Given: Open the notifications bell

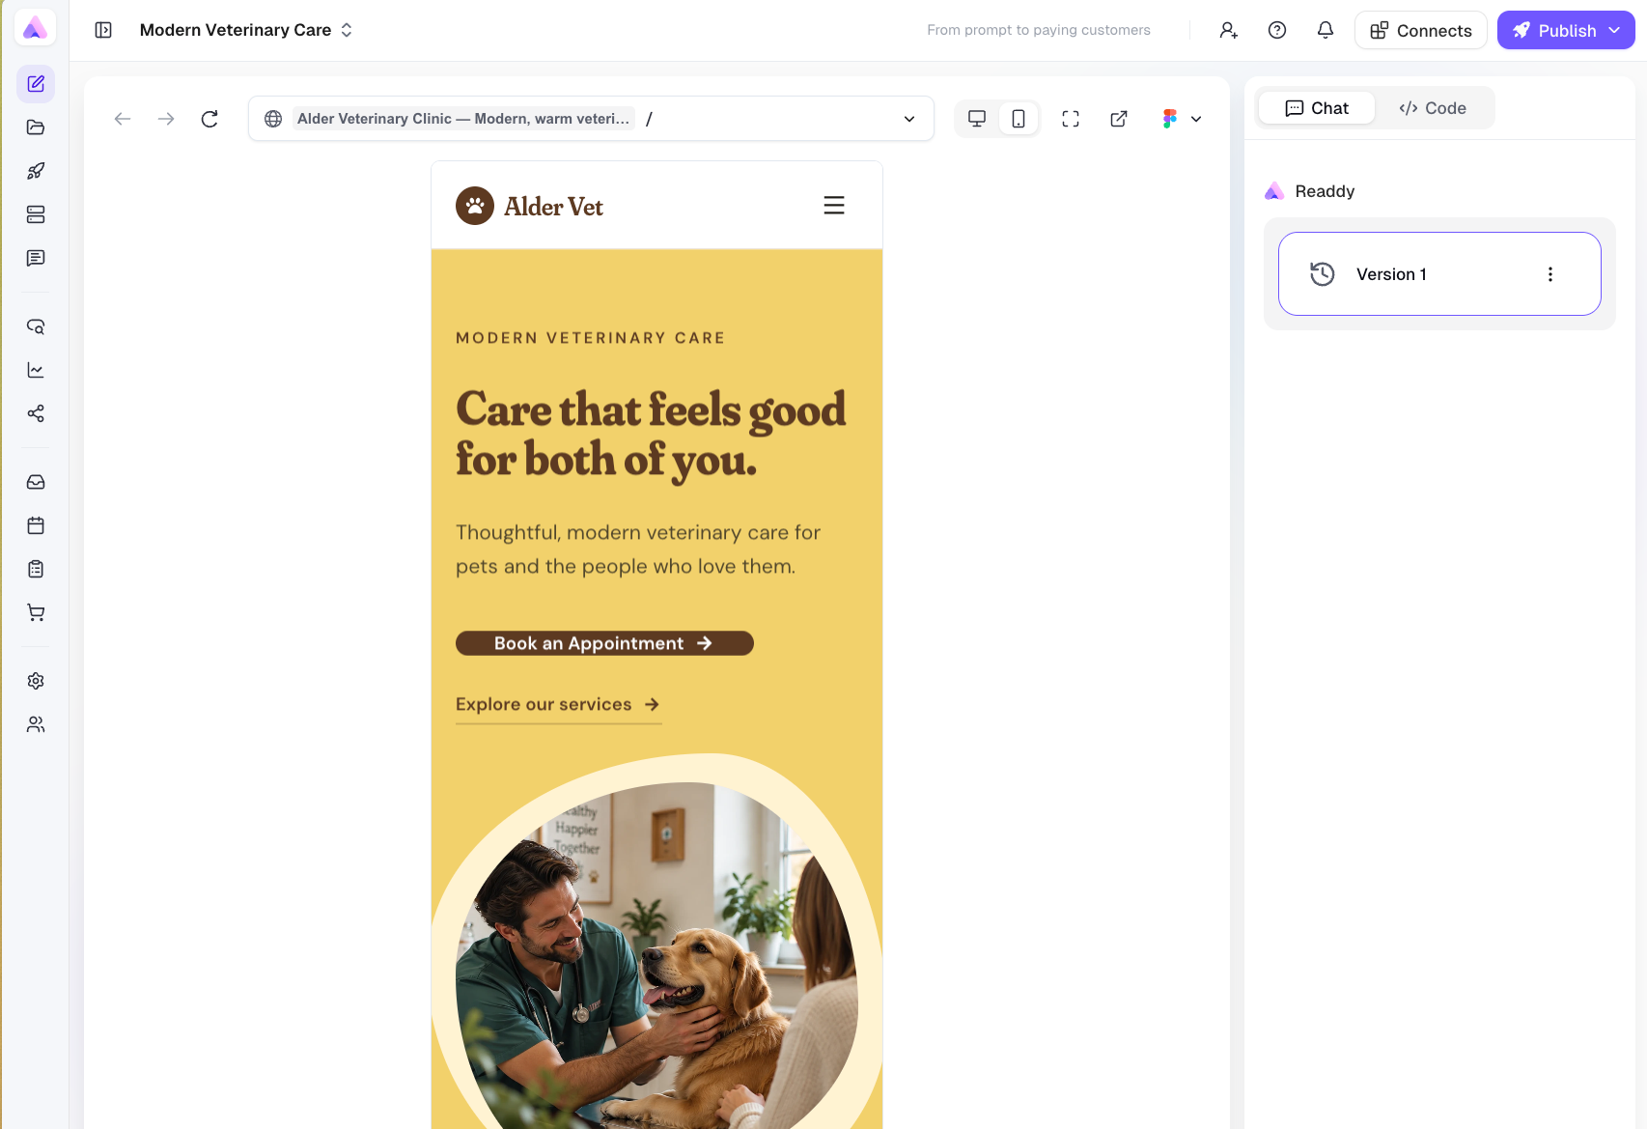Looking at the screenshot, I should tap(1326, 30).
